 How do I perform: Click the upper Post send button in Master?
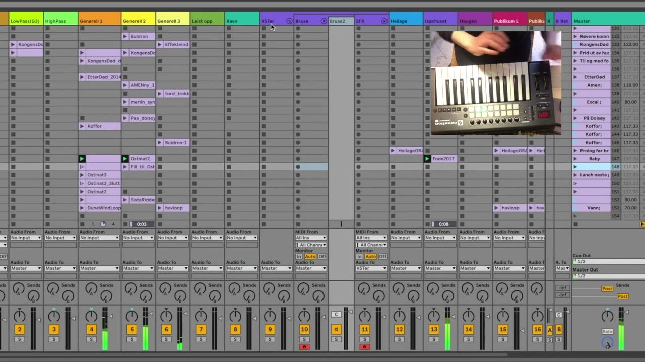tap(607, 289)
